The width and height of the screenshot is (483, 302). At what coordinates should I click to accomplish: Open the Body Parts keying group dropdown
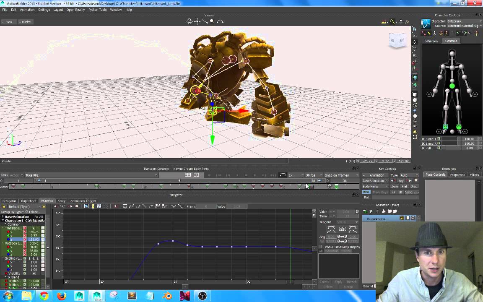click(x=375, y=186)
